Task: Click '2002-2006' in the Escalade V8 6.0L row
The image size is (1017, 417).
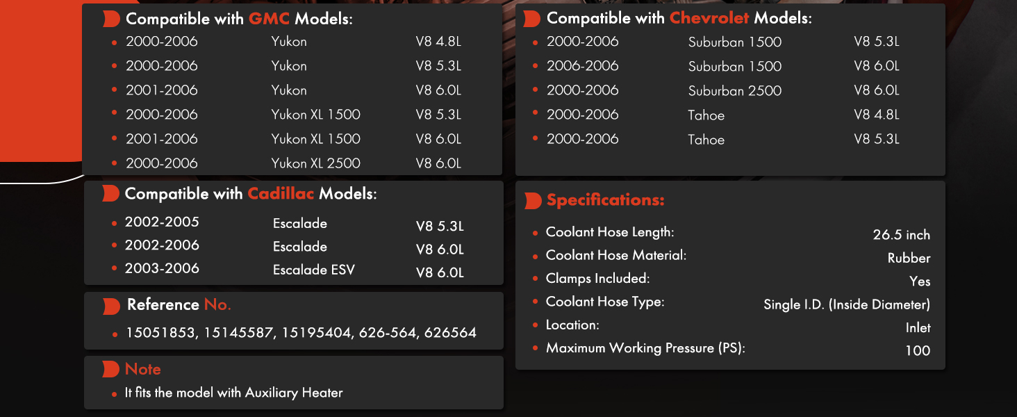Action: (x=162, y=245)
